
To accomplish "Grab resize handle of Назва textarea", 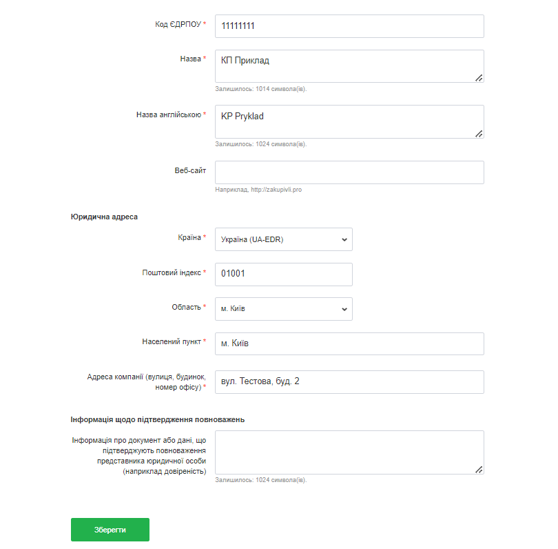I will [479, 78].
